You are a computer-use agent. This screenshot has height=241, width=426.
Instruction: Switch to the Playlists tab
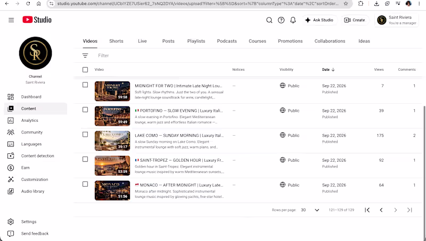pos(196,41)
